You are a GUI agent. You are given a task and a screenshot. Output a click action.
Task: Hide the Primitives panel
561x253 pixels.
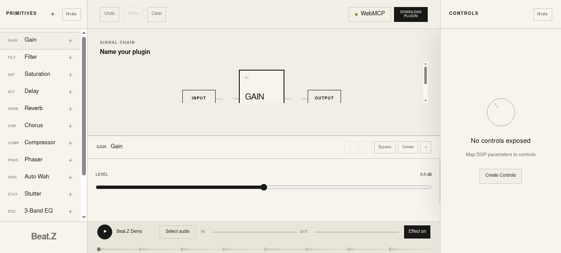[x=71, y=14]
